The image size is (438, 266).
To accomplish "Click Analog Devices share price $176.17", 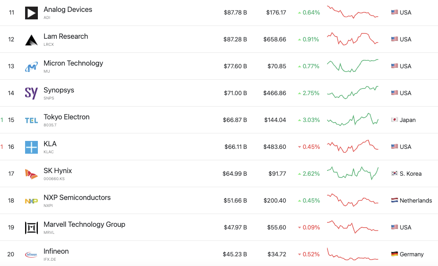I will point(276,13).
